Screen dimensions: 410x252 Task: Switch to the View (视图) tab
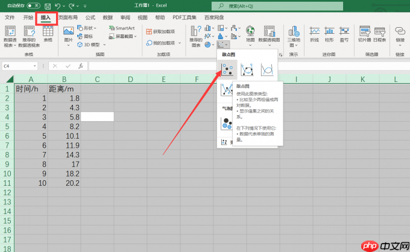142,17
